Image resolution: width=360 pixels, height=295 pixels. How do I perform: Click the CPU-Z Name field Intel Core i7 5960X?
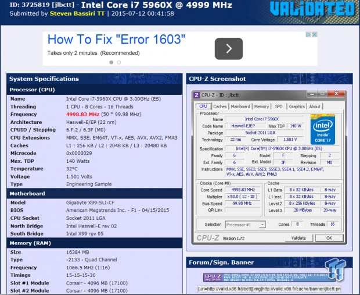point(264,119)
